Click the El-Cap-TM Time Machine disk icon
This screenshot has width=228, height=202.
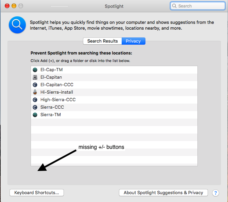[35, 70]
